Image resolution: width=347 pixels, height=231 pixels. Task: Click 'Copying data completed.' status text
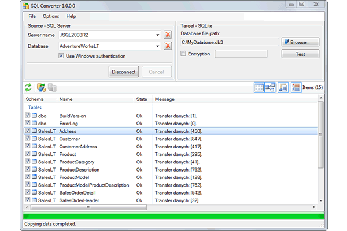point(50,224)
